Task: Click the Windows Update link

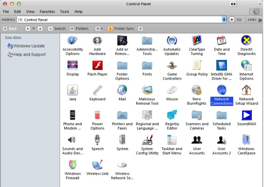Action: pos(26,46)
